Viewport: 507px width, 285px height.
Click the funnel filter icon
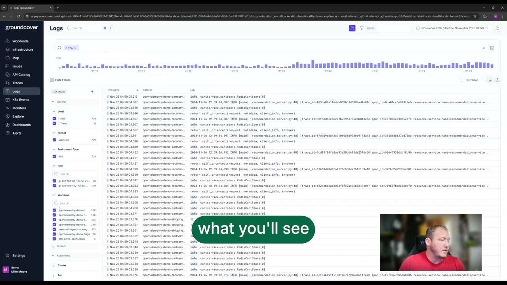[x=362, y=28]
